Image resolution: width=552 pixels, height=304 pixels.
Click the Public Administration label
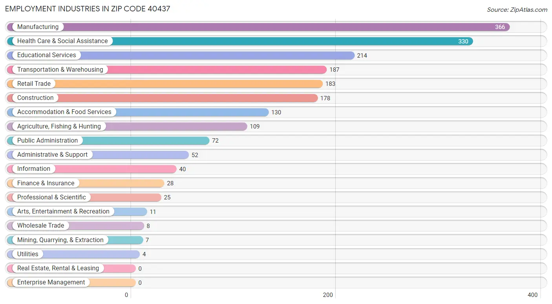click(48, 140)
